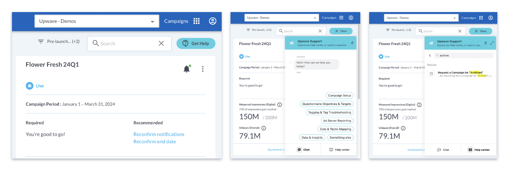Open the user account icon in the left panel
The height and width of the screenshot is (173, 509).
[x=213, y=21]
